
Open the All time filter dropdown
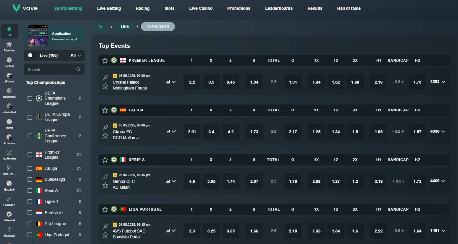coord(76,55)
